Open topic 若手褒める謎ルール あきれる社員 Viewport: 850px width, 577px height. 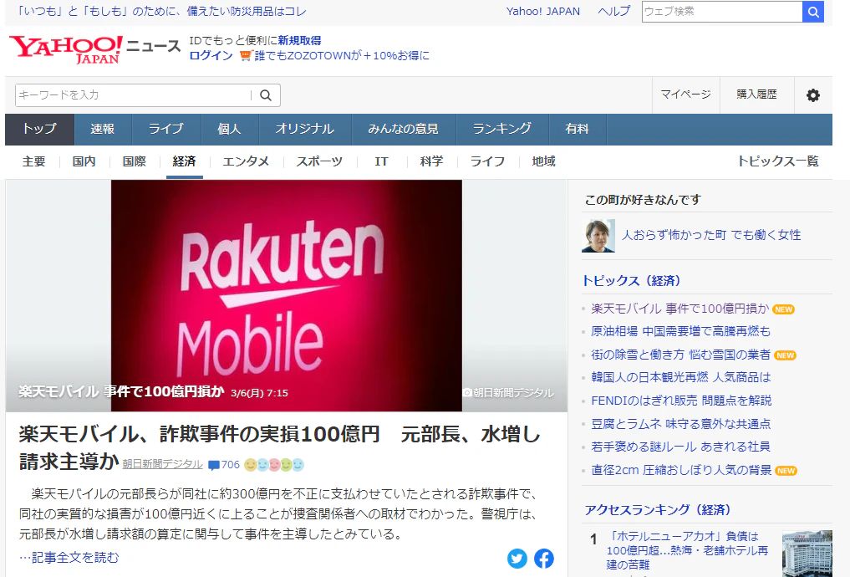tap(680, 447)
